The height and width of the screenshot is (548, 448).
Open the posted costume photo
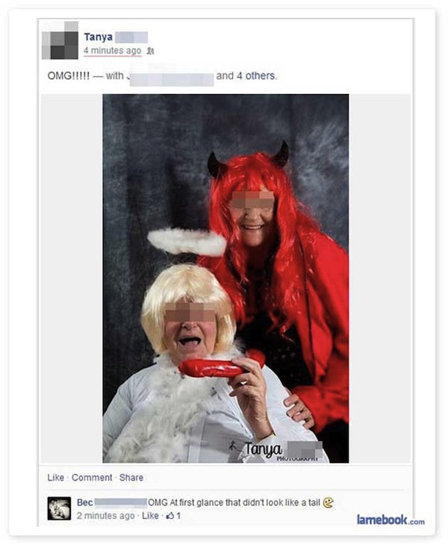225,278
